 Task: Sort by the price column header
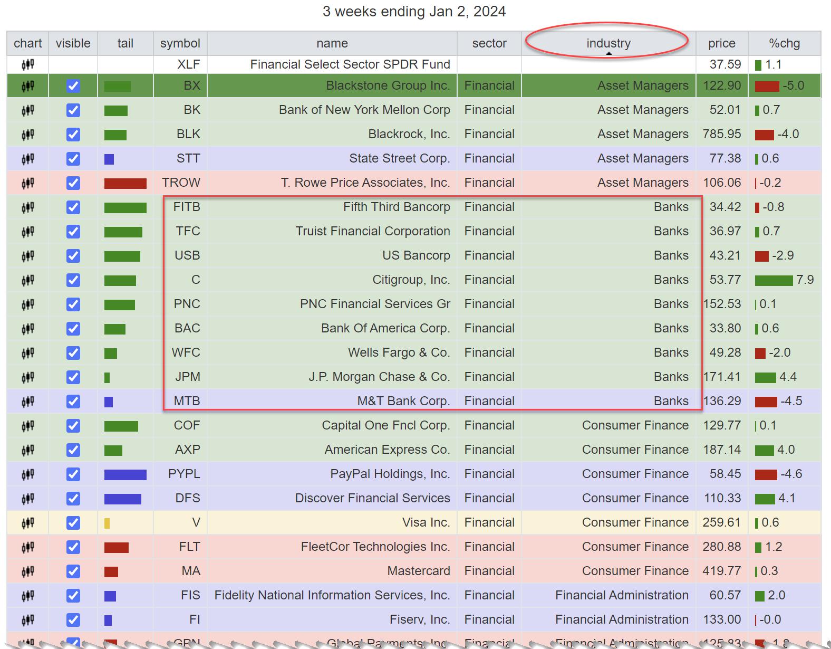[x=721, y=43]
